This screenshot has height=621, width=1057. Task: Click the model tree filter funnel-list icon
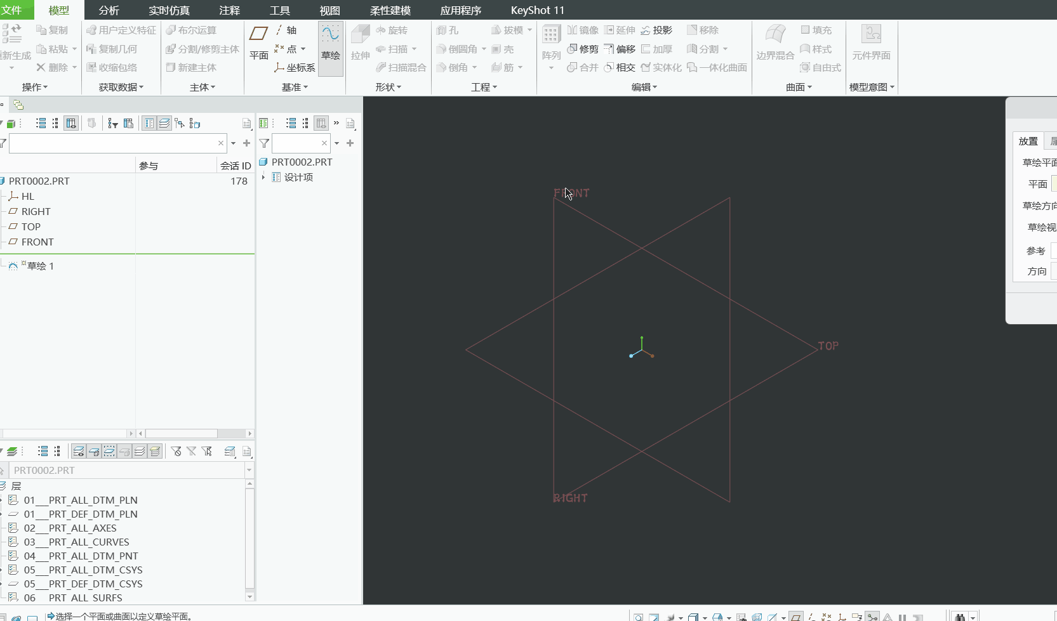tap(113, 123)
